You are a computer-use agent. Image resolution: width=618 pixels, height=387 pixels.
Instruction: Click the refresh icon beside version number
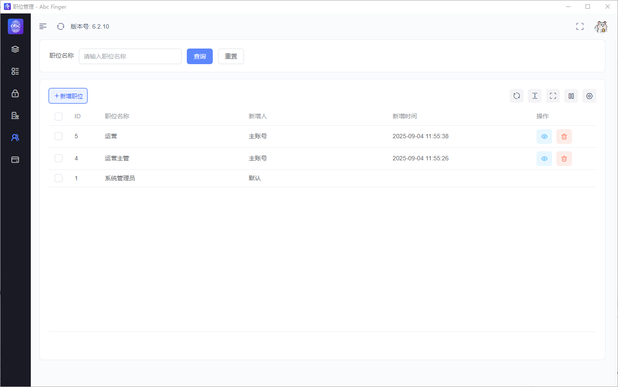coord(61,26)
